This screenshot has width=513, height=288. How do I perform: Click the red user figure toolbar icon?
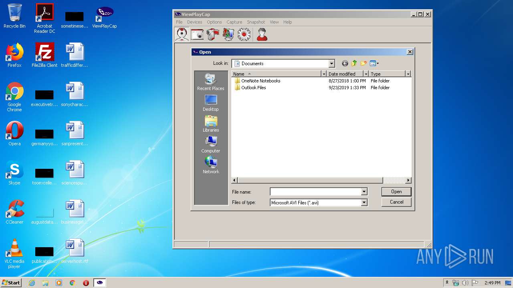tap(262, 34)
